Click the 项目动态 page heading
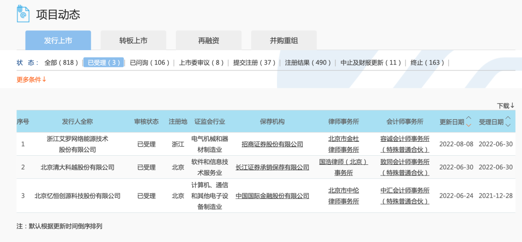 (58, 14)
